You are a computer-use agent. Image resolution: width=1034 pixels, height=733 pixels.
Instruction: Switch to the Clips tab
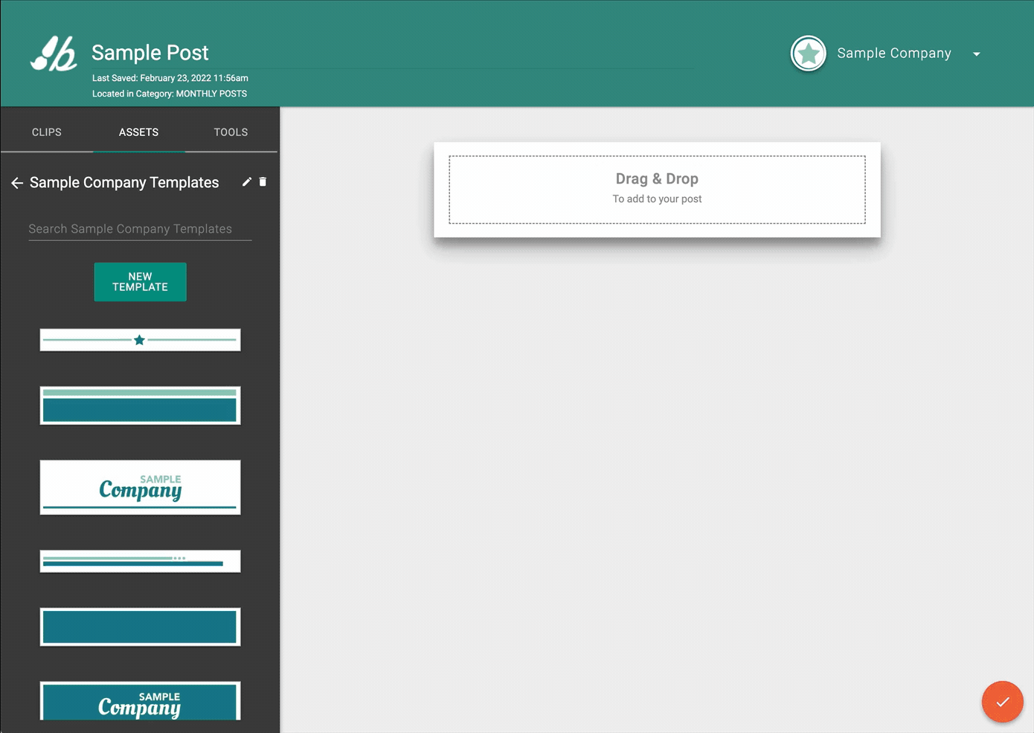(47, 132)
